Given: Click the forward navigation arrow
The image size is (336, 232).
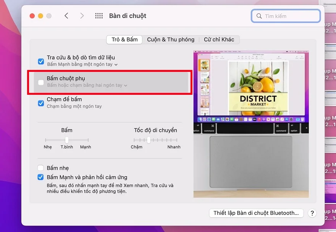Looking at the screenshot, I should click(x=82, y=16).
